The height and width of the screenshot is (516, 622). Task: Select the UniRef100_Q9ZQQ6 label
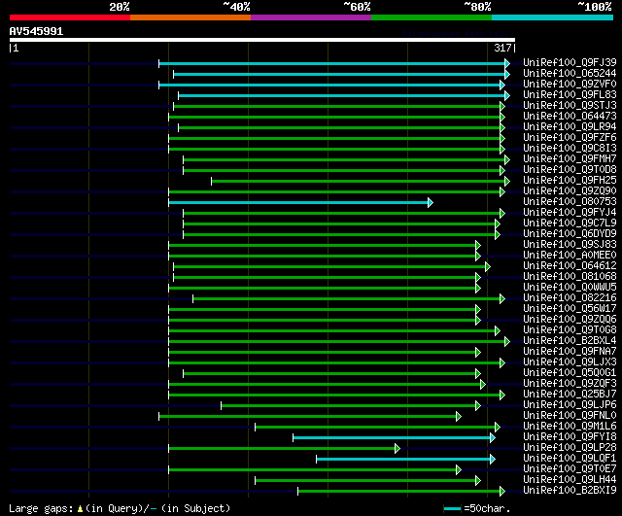click(x=570, y=320)
